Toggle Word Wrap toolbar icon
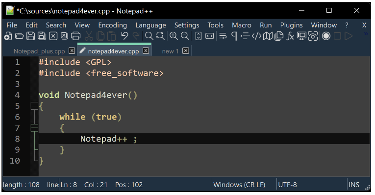 [223, 36]
